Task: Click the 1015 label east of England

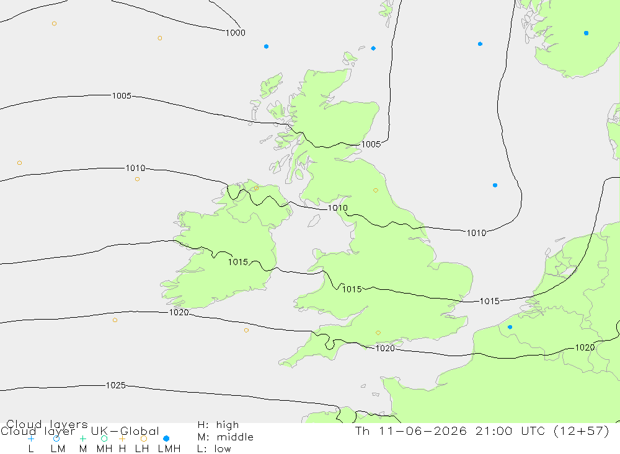Action: tap(490, 301)
